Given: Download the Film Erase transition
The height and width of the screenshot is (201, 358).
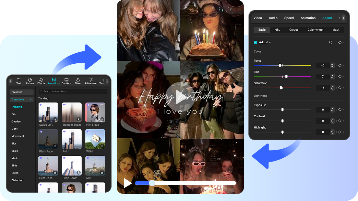Looking at the screenshot, I should 102,119.
